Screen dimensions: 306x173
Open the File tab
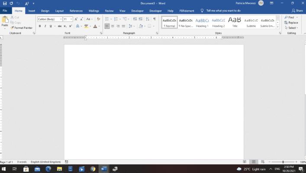(5, 11)
